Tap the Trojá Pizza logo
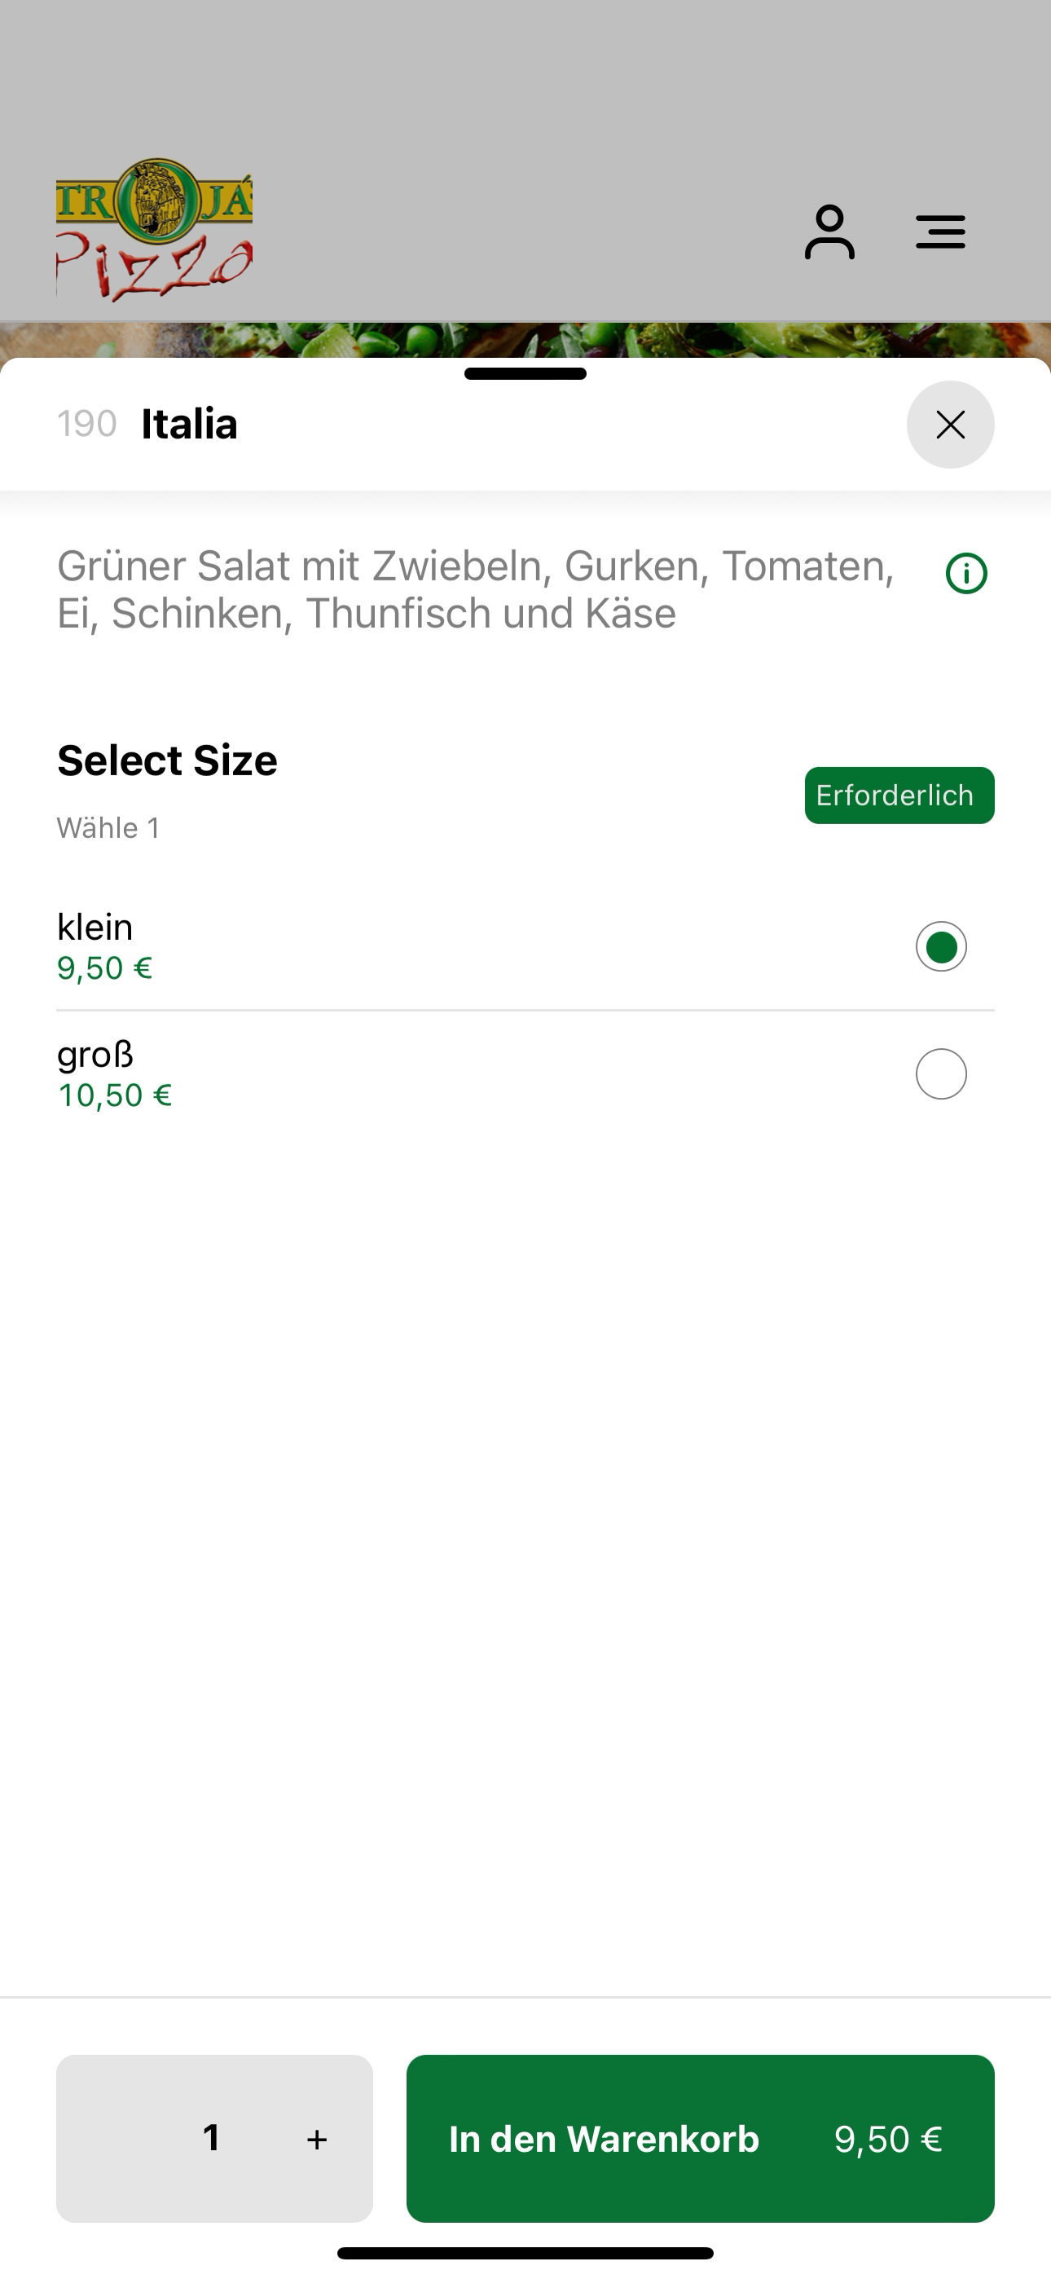The image size is (1051, 2279). (x=154, y=229)
